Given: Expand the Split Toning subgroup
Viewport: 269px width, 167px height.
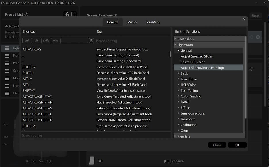Looking at the screenshot, I should [178, 90].
